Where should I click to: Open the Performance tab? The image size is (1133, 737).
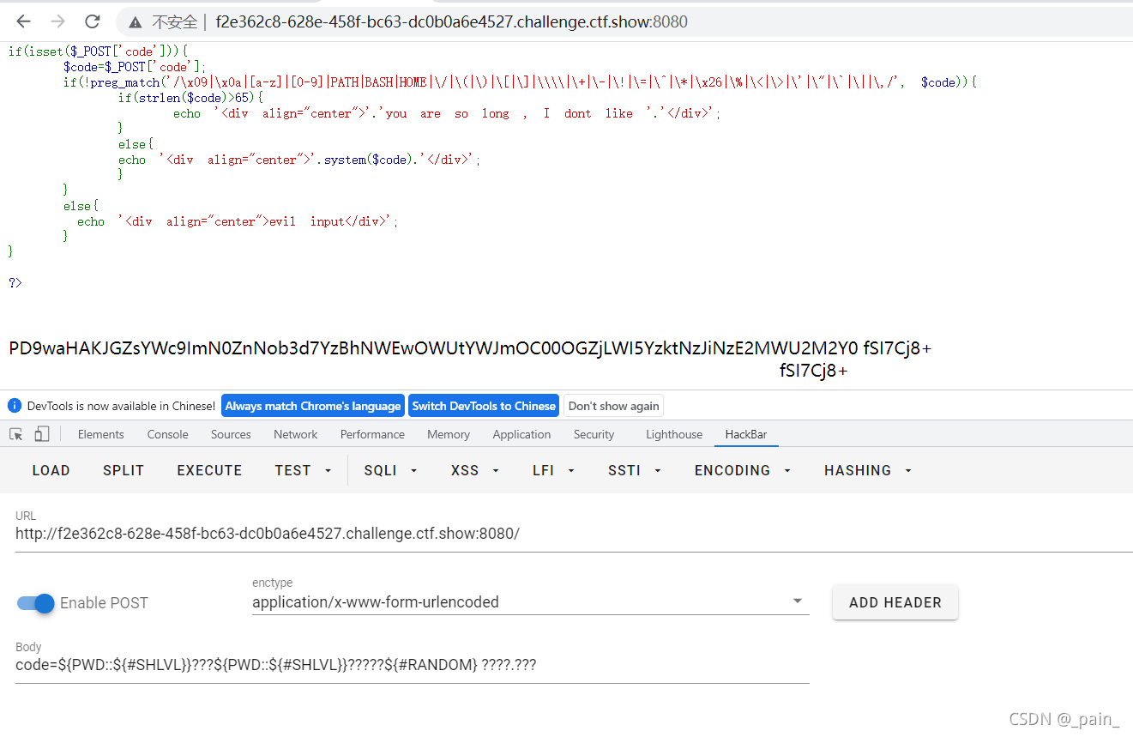tap(372, 434)
